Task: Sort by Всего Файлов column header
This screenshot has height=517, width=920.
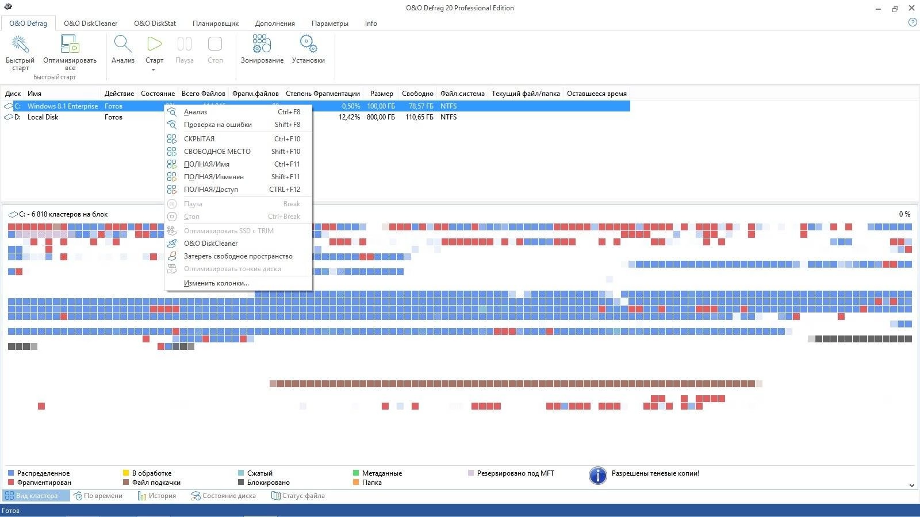Action: coord(203,94)
